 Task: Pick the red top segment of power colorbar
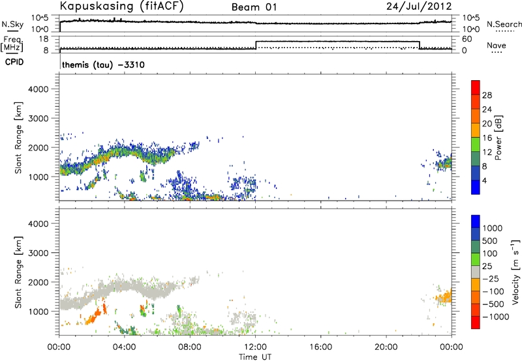click(x=476, y=87)
